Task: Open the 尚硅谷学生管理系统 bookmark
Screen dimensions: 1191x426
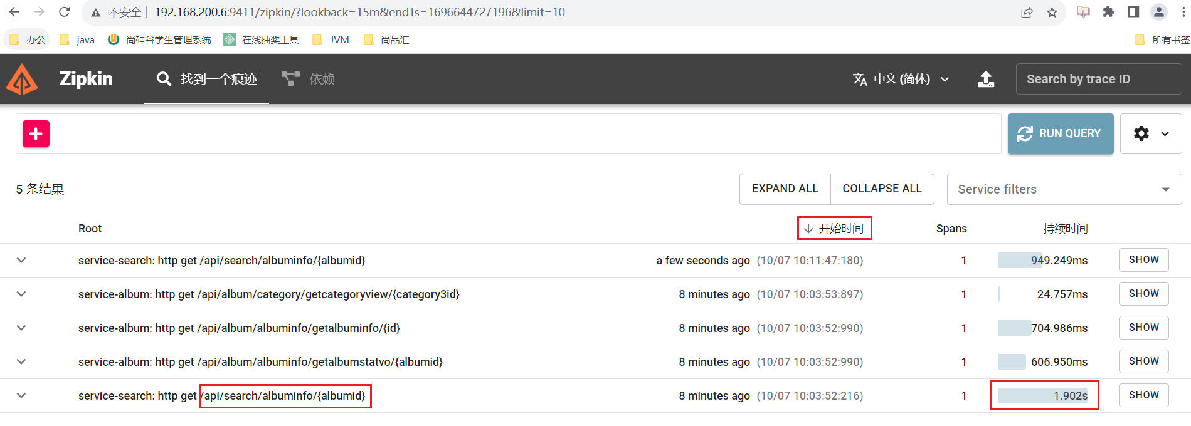Action: click(159, 39)
